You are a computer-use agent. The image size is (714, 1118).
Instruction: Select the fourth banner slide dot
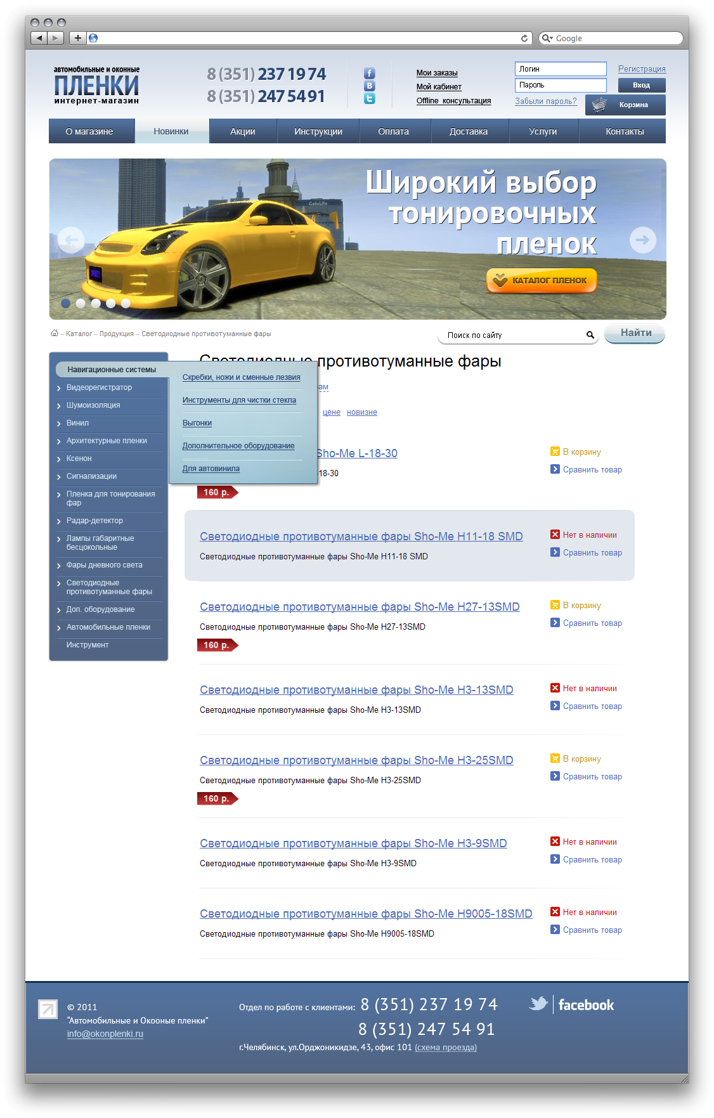coord(111,303)
